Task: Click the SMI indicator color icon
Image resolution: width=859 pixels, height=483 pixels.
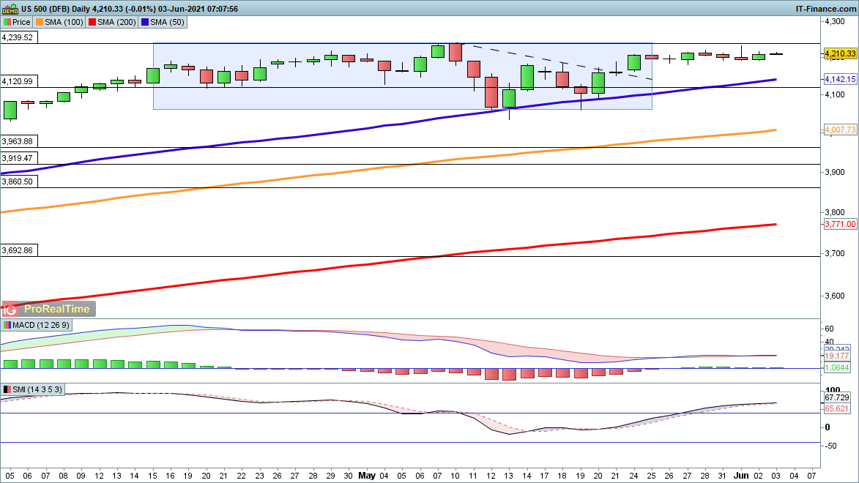Action: [x=7, y=390]
